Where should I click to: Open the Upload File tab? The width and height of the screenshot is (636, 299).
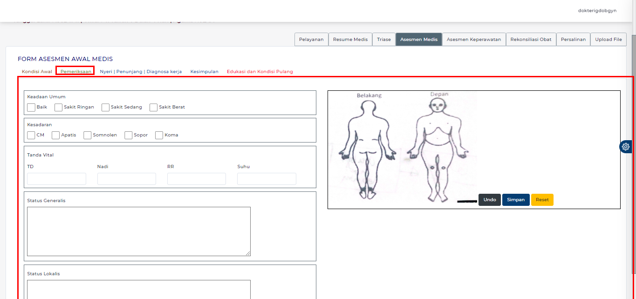[609, 39]
